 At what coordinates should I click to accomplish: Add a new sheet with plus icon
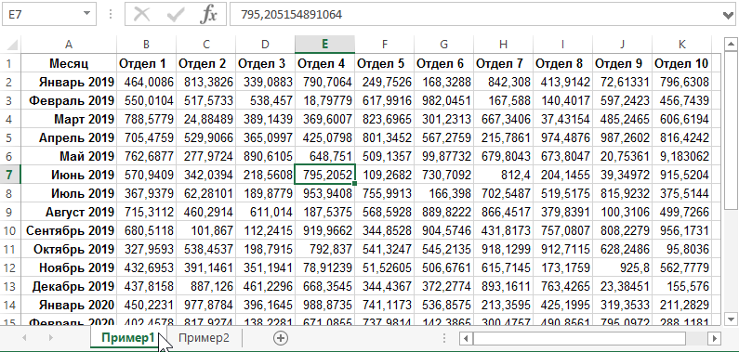(281, 338)
